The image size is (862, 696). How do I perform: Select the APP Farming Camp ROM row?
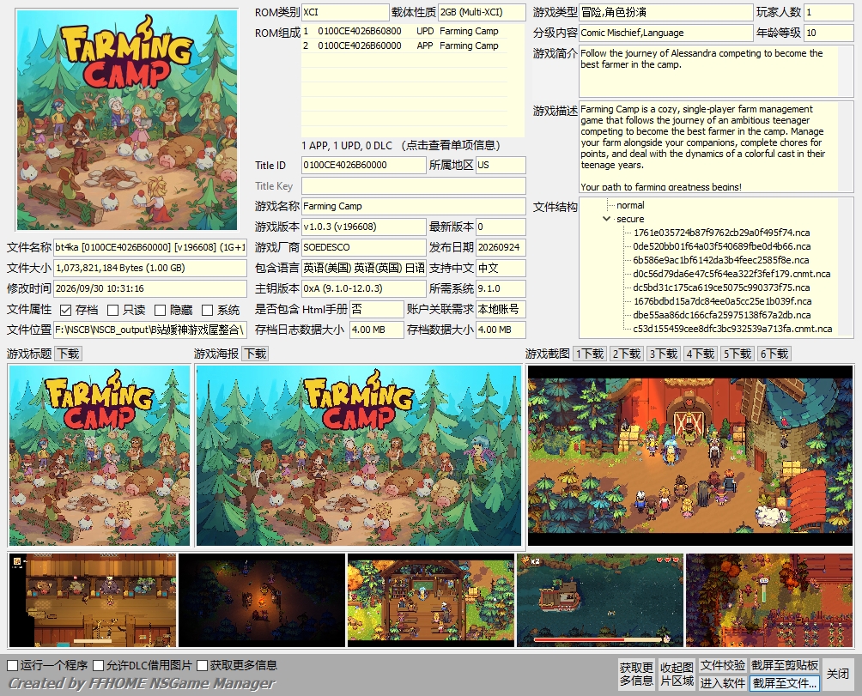click(x=404, y=45)
